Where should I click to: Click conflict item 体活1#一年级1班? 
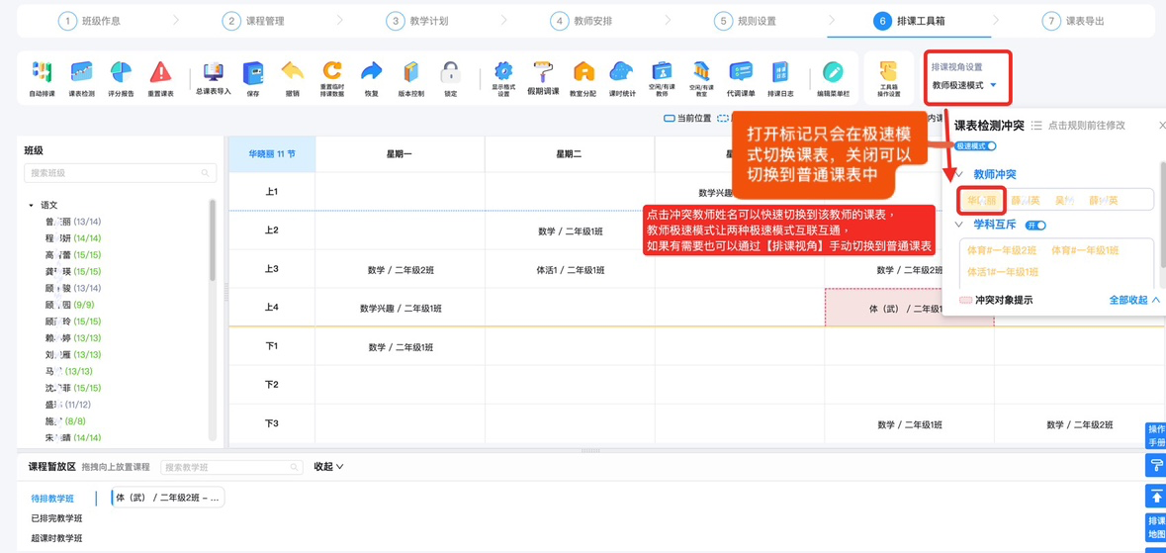(x=1003, y=272)
